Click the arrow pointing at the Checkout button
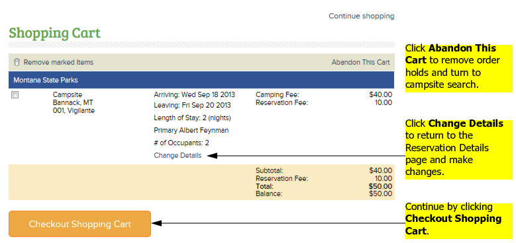The height and width of the screenshot is (243, 516). tap(278, 223)
